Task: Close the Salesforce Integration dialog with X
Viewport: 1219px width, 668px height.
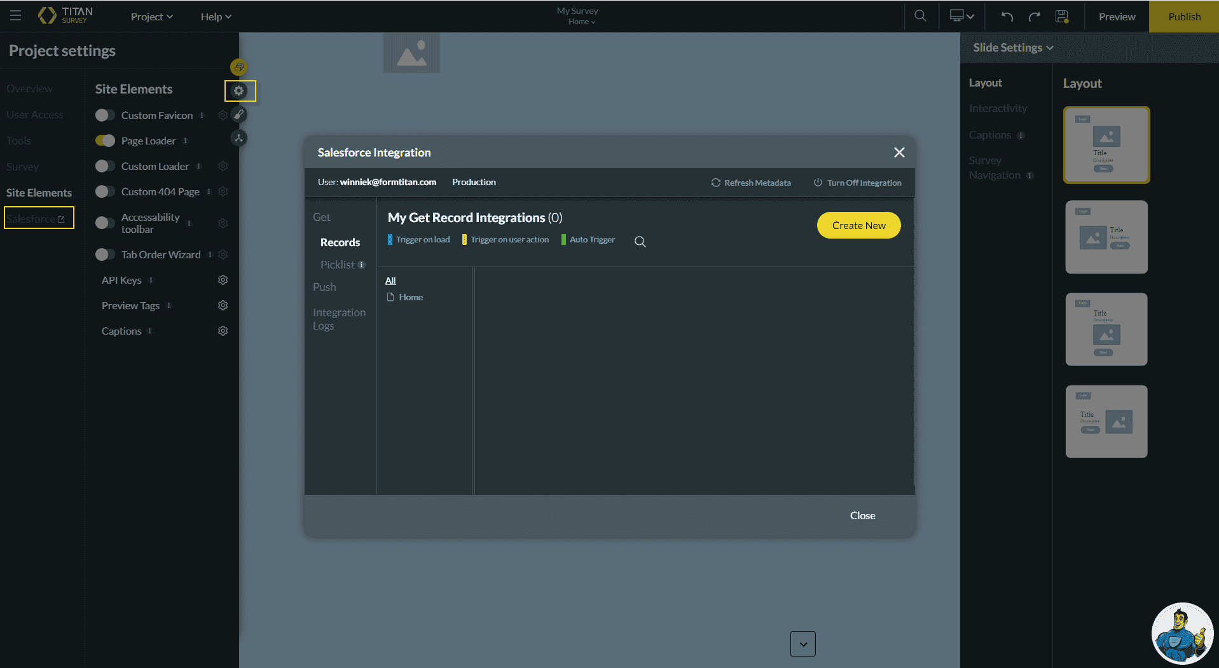Action: point(899,153)
